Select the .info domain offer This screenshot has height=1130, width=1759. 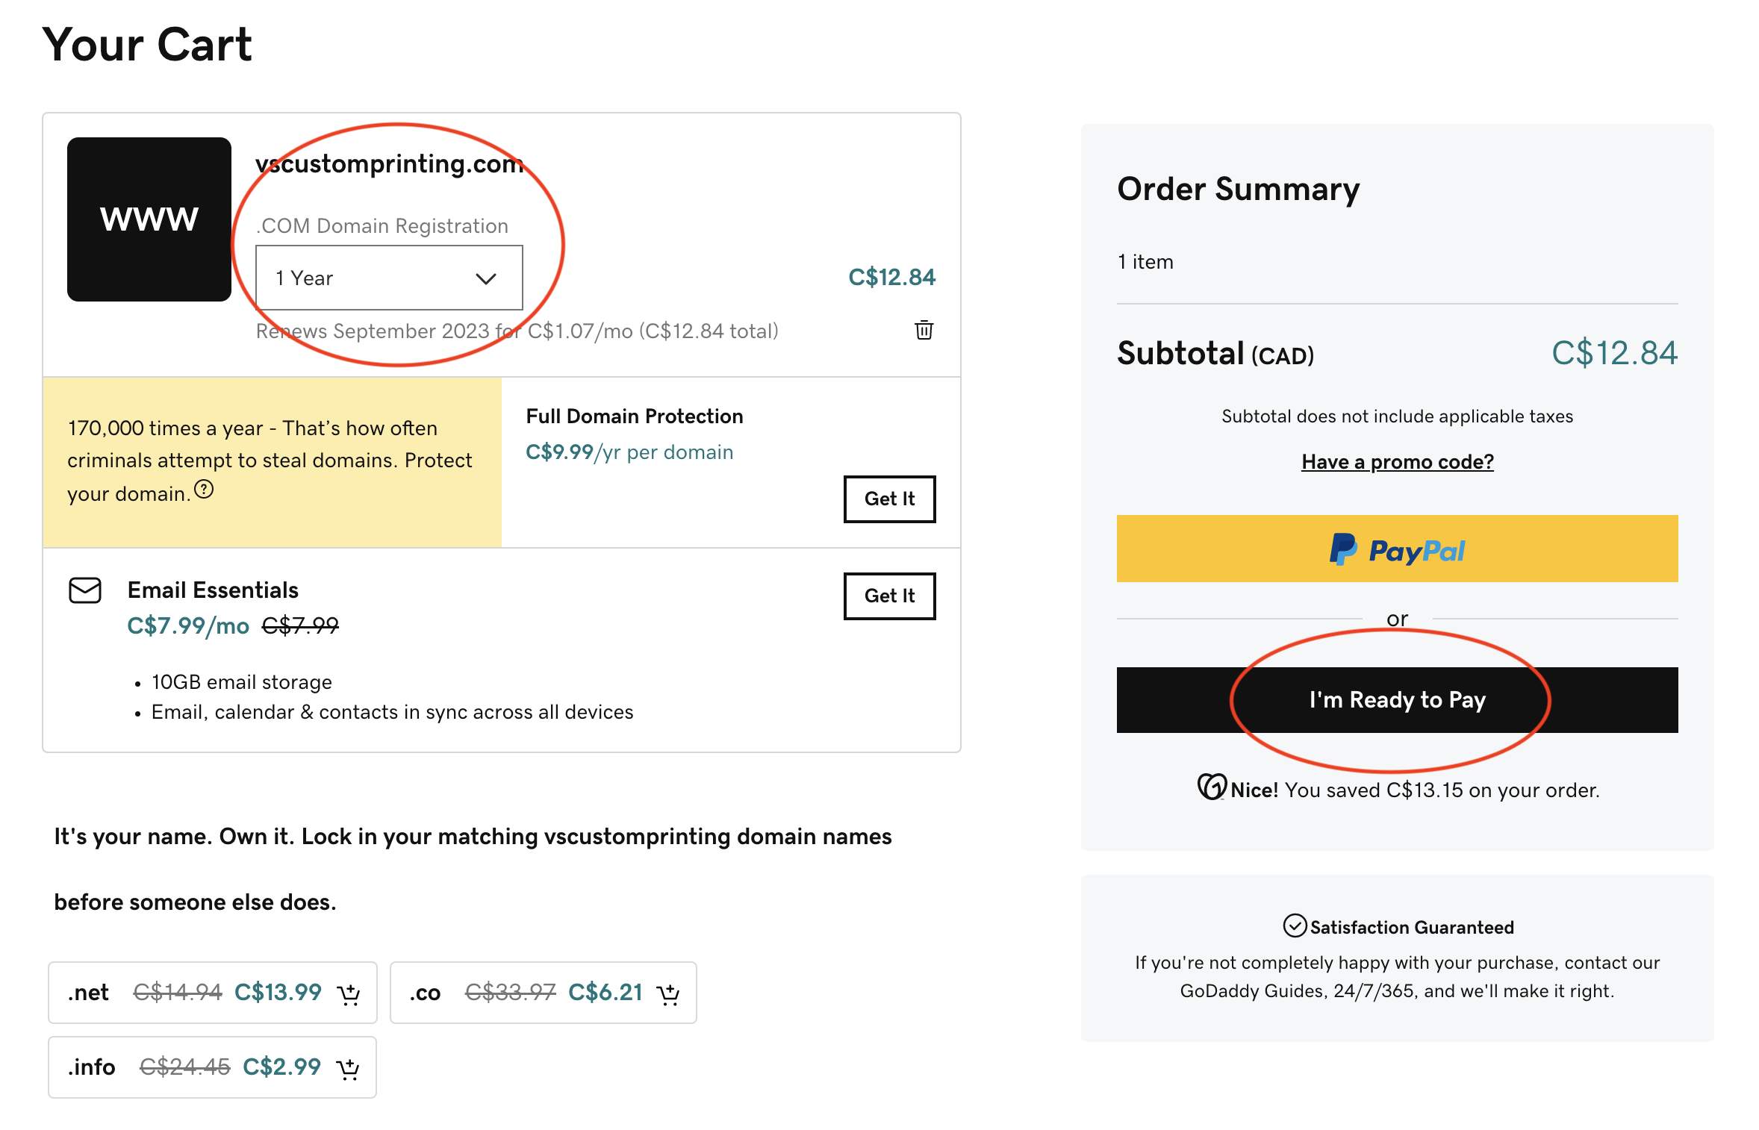tap(213, 1067)
